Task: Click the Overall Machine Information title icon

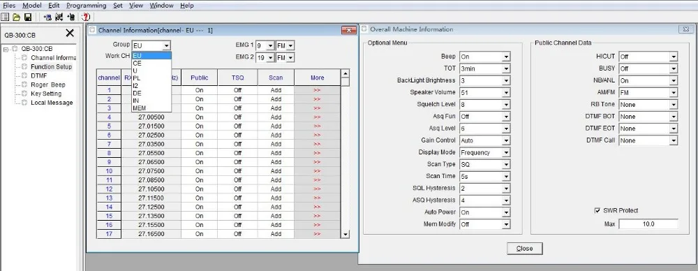Action: point(364,29)
